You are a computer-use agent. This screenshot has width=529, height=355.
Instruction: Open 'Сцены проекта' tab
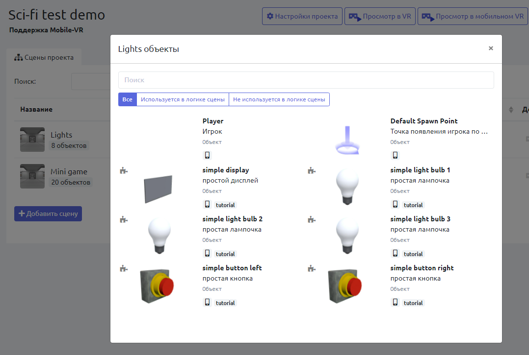tap(44, 58)
